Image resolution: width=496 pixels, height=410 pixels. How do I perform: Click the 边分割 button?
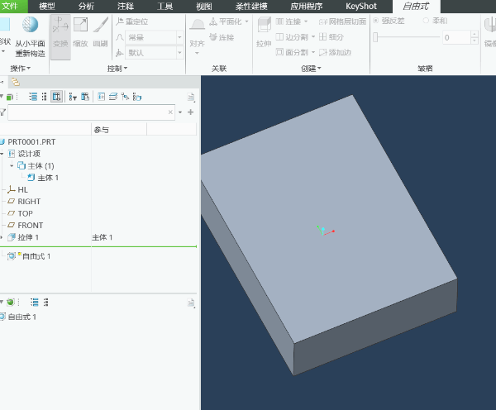[292, 37]
